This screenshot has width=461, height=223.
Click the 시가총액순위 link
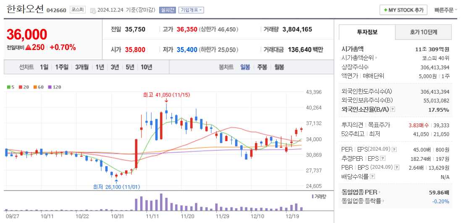[x=358, y=58]
